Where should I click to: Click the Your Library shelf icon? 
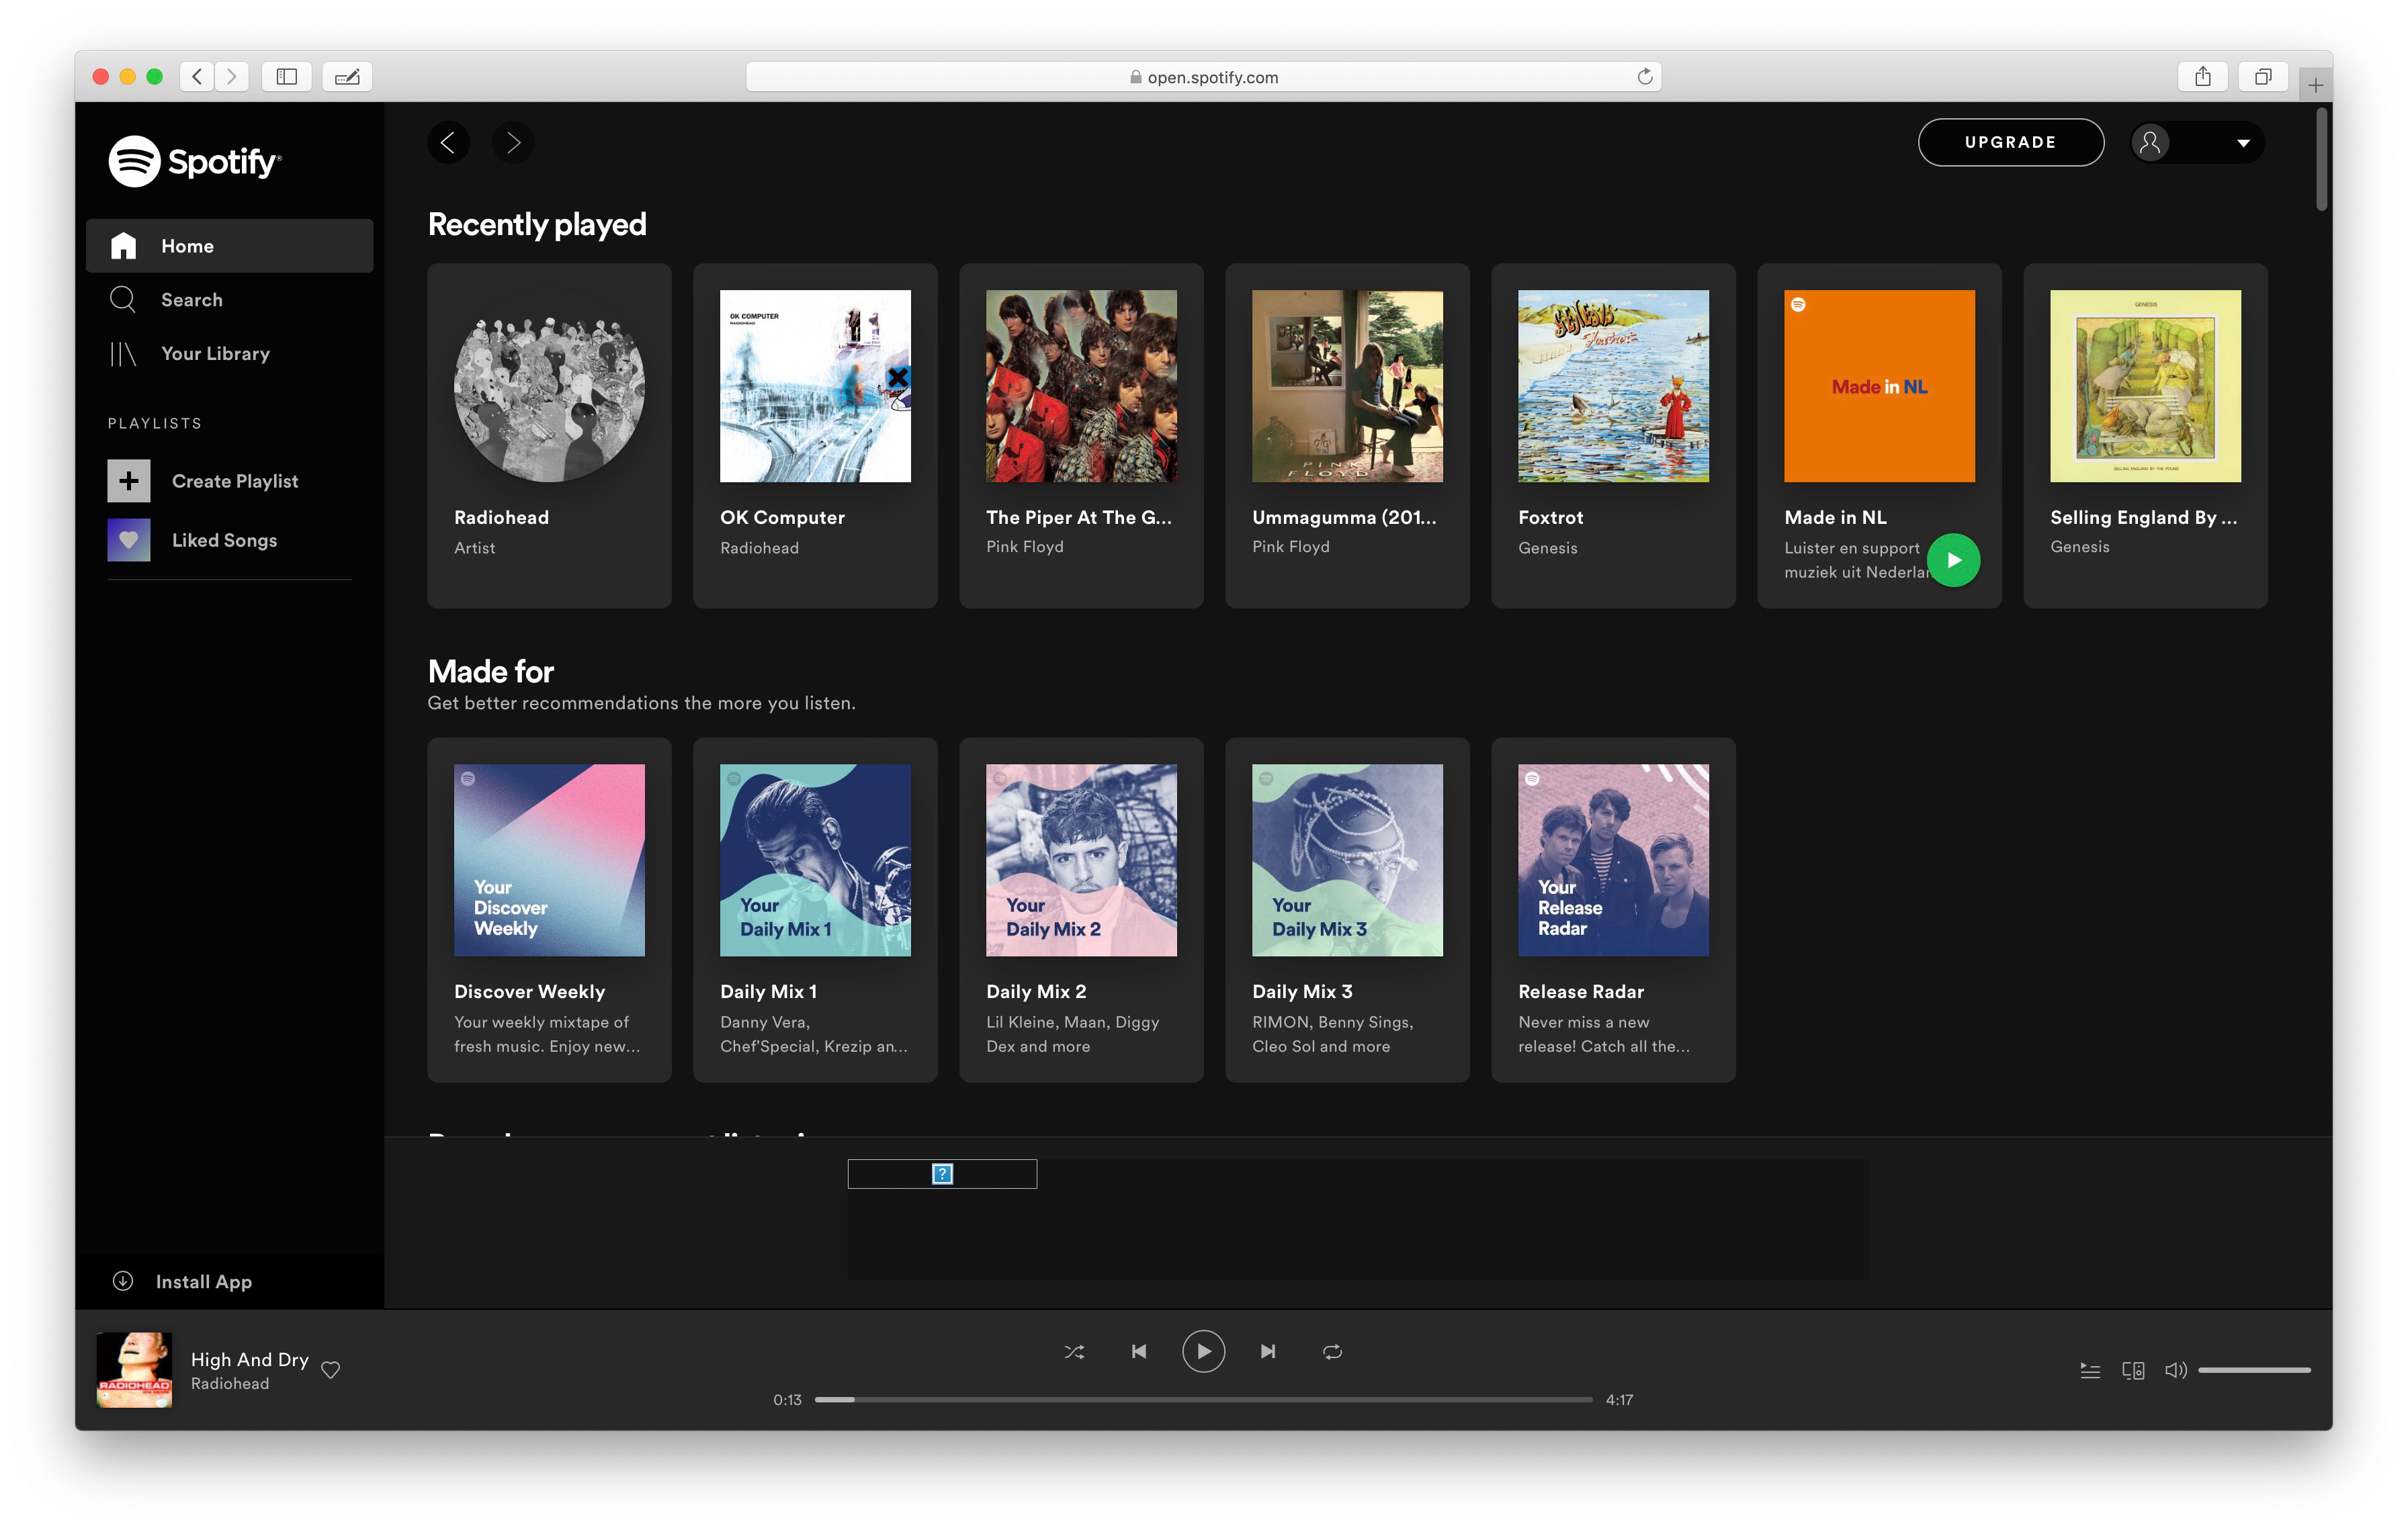click(x=122, y=354)
